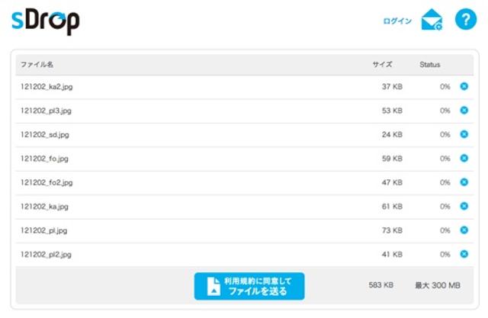Click the Status column header

pos(430,65)
